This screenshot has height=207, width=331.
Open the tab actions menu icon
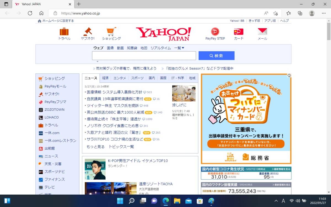point(6,4)
